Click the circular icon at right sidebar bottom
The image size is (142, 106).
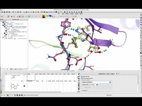(x=141, y=65)
